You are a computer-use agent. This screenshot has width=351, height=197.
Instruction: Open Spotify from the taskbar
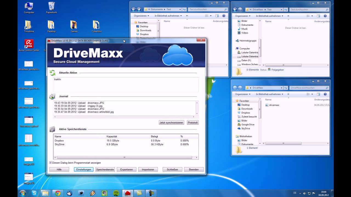(x=116, y=193)
